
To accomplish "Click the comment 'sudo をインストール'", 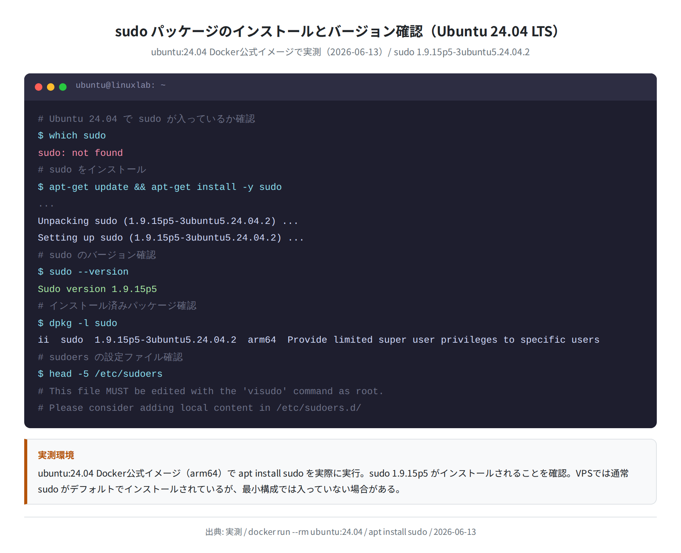I will (x=92, y=169).
